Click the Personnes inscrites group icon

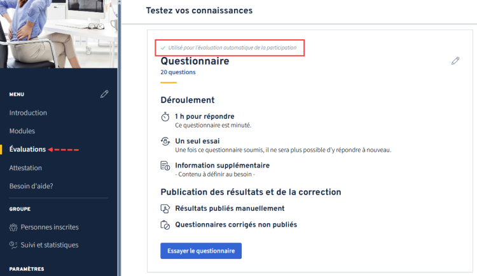pos(13,227)
